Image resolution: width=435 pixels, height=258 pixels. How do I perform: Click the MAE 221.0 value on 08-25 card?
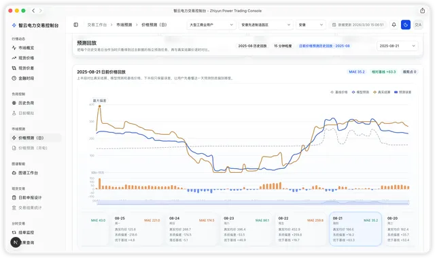point(152,221)
